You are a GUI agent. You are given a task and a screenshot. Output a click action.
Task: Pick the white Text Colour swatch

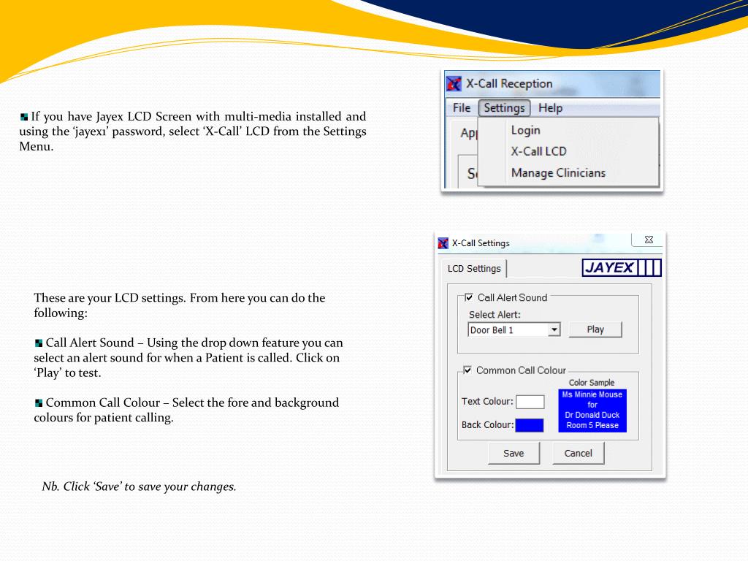tap(530, 402)
